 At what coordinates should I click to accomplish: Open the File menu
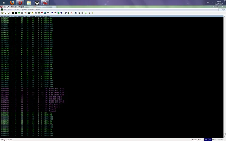5,10
